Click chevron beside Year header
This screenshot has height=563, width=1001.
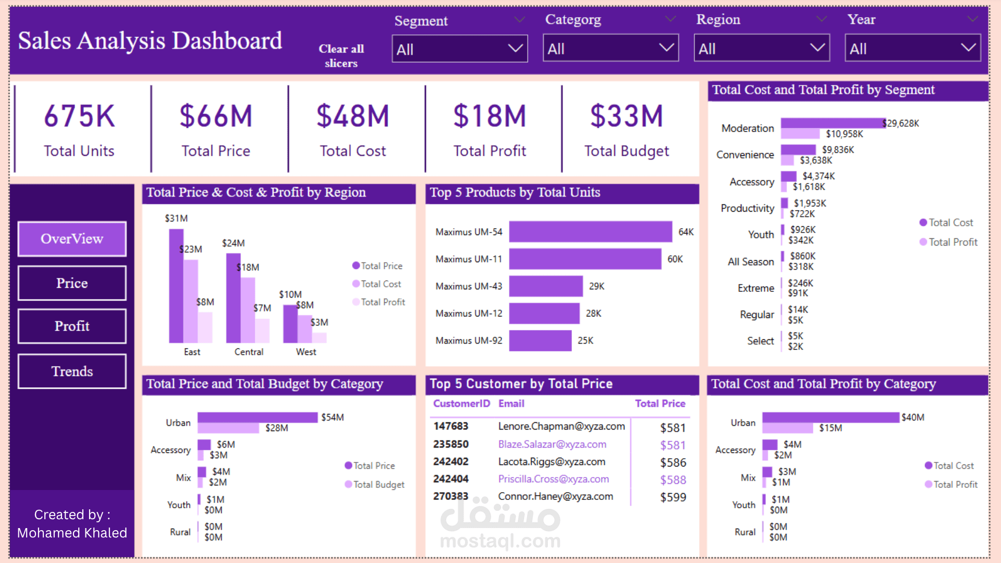pyautogui.click(x=972, y=19)
